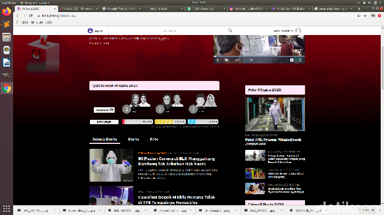Click the Foto Pilkada 2020 section header
Screen dimensions: 384x215
tap(275, 90)
